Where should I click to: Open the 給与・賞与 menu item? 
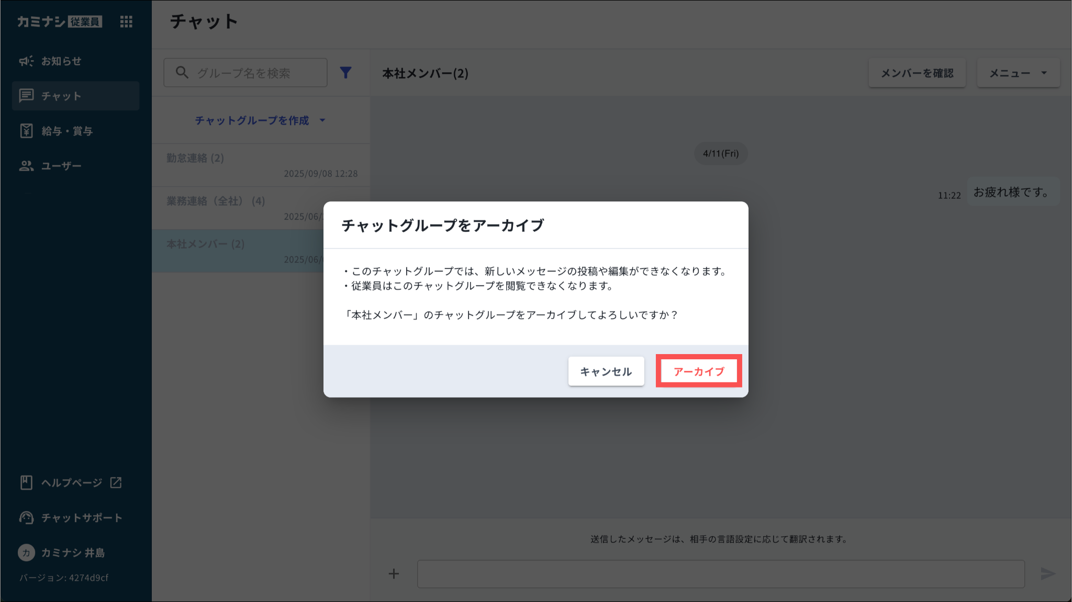[67, 131]
